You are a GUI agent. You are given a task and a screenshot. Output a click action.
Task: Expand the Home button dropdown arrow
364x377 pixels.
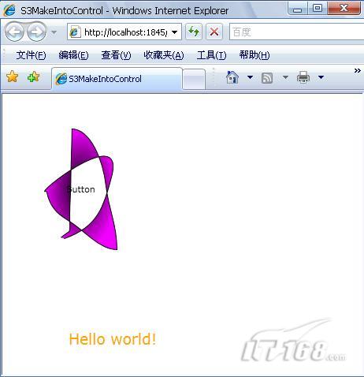250,77
